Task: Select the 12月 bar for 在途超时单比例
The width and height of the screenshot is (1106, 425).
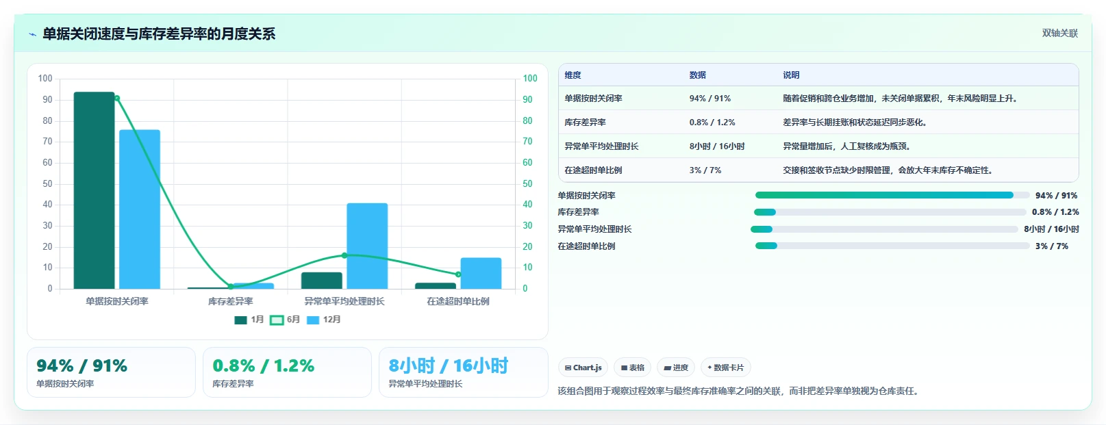Action: [481, 273]
